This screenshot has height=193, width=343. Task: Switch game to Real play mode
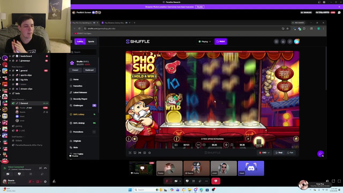coord(279,153)
